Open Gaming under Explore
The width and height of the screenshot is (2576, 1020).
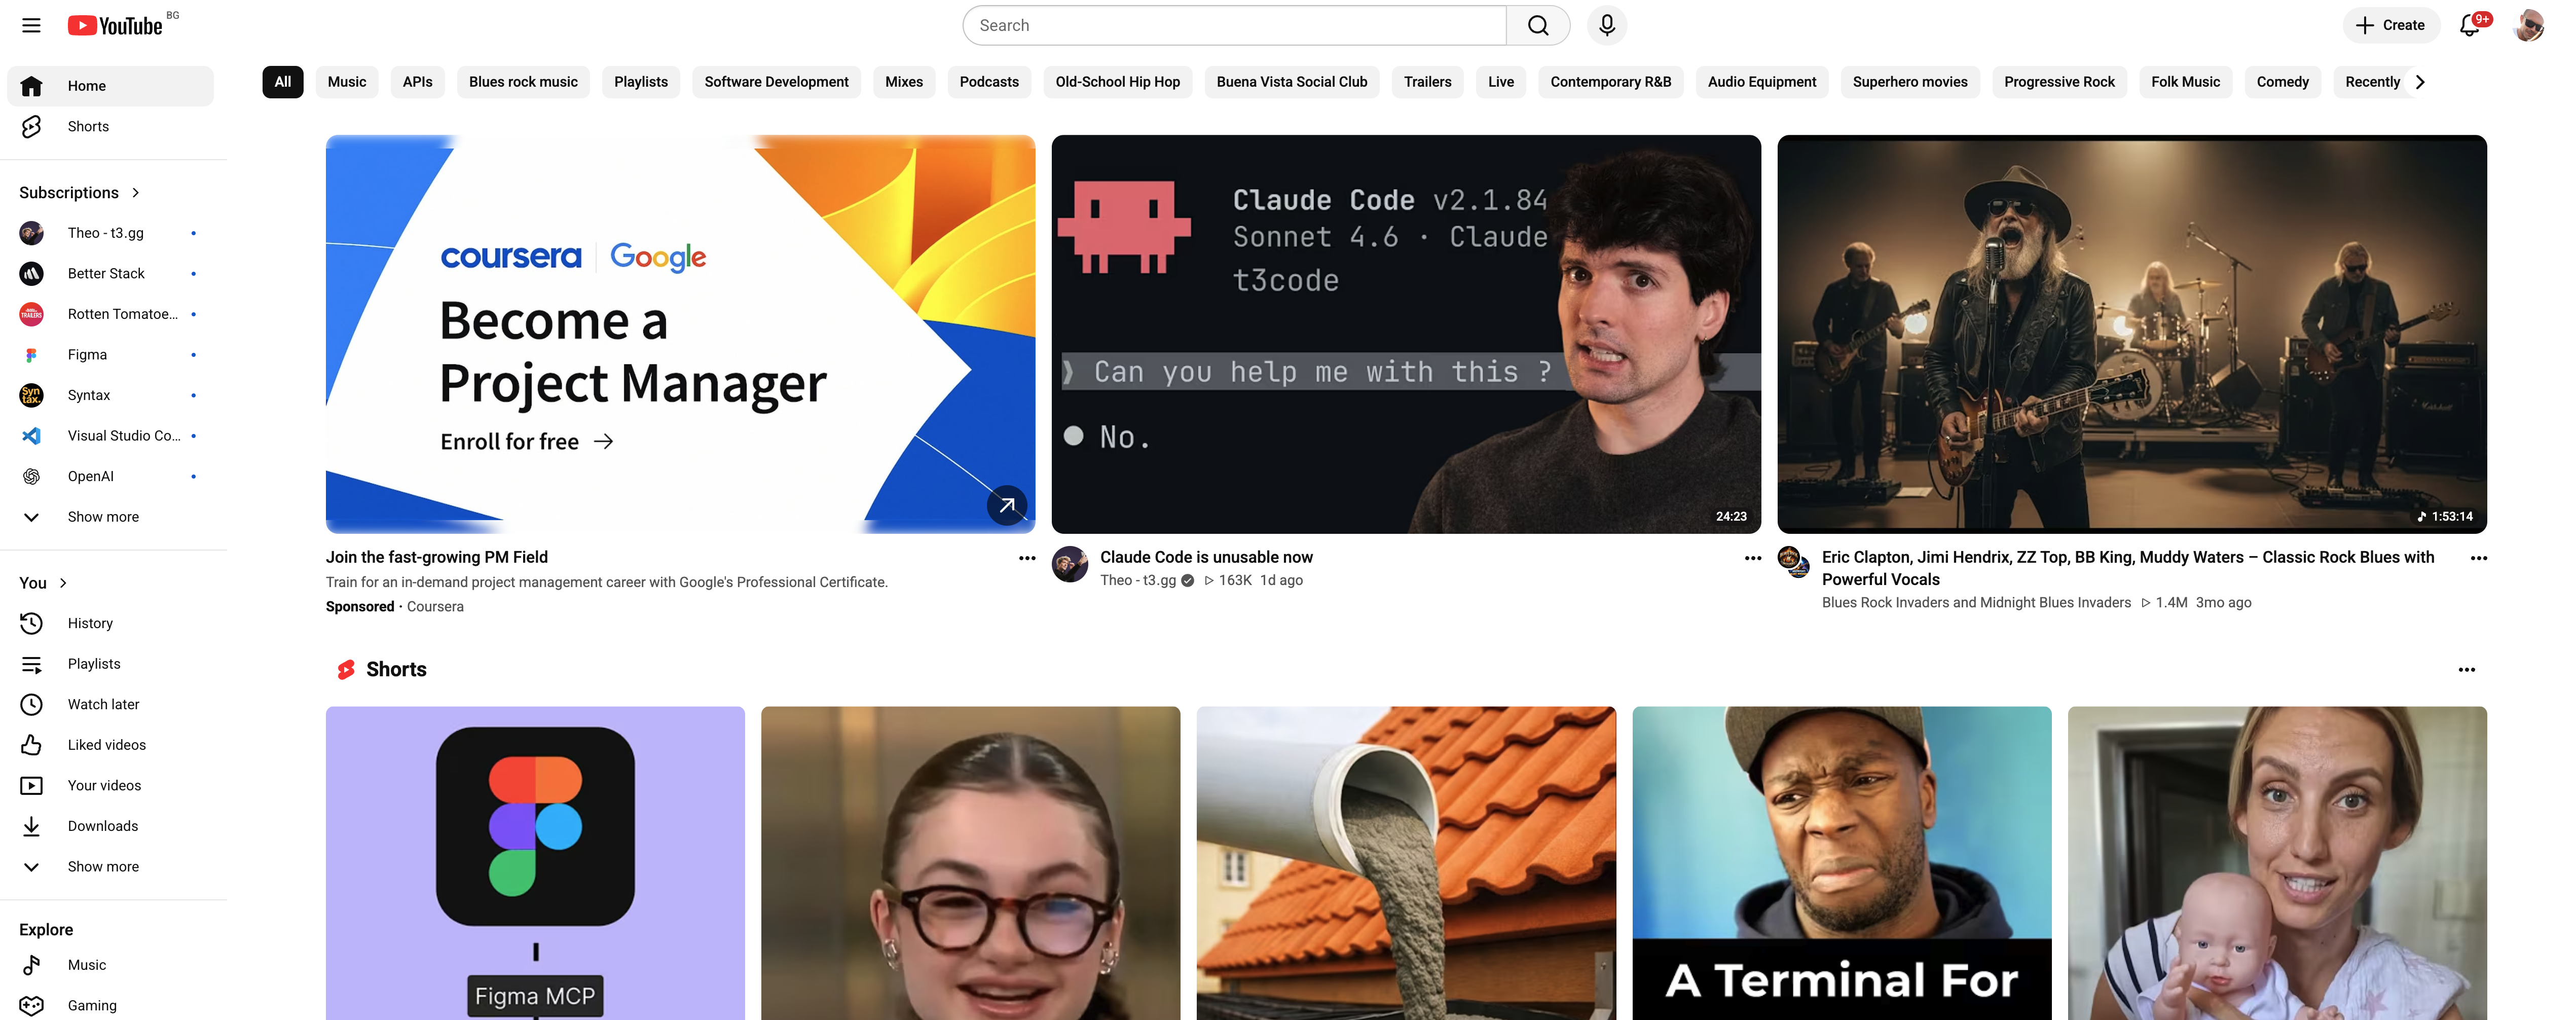pyautogui.click(x=91, y=1005)
